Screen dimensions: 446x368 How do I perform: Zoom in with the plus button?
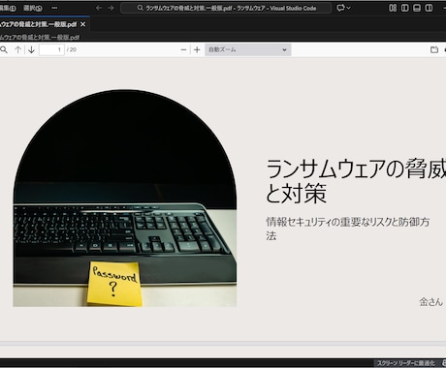point(197,49)
